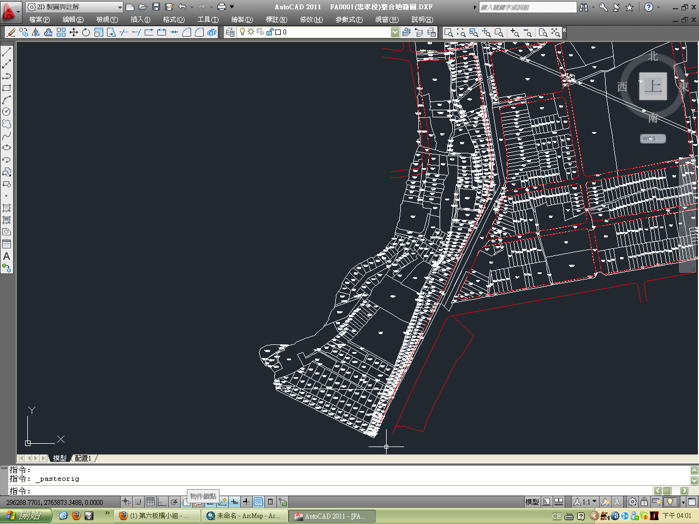Switch to the 配置1 layout tab

click(x=84, y=458)
